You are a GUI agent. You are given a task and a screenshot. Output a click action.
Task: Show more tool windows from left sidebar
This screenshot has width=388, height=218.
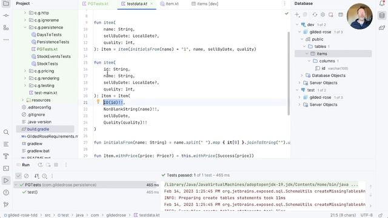6,39
